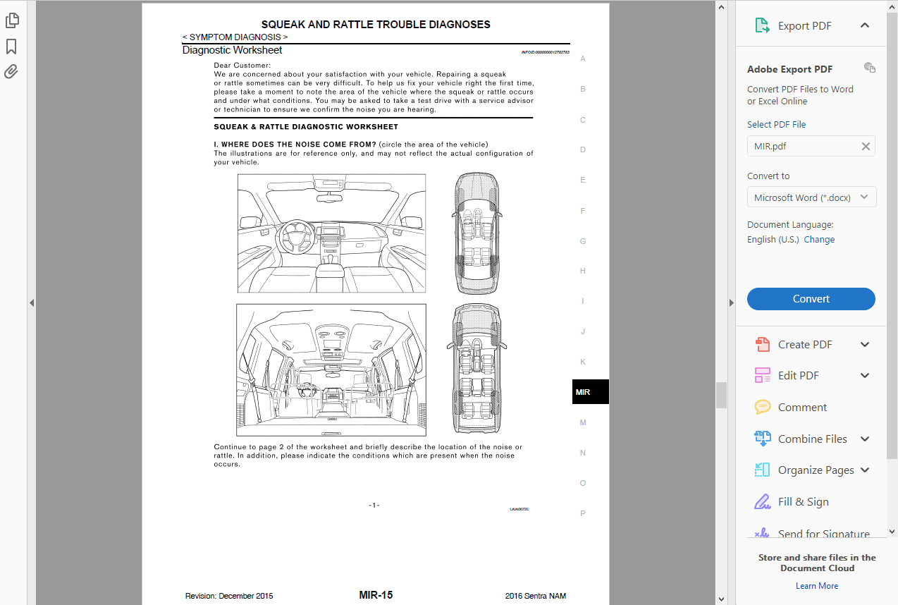Click the 'Revision: December 2015' footer

point(229,596)
